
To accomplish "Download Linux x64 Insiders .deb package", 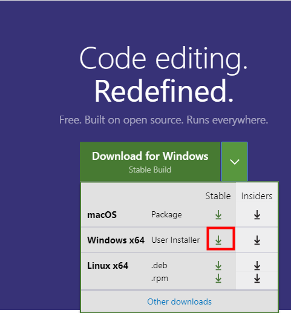I will point(257,266).
